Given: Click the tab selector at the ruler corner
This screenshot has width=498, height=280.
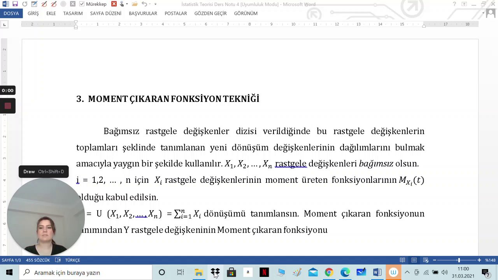Looking at the screenshot, I should click(4, 24).
